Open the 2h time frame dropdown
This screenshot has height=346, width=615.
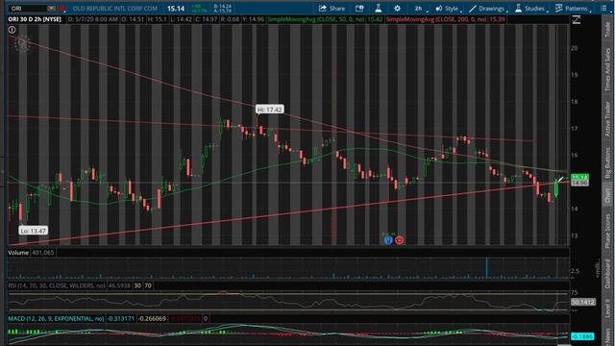point(421,9)
